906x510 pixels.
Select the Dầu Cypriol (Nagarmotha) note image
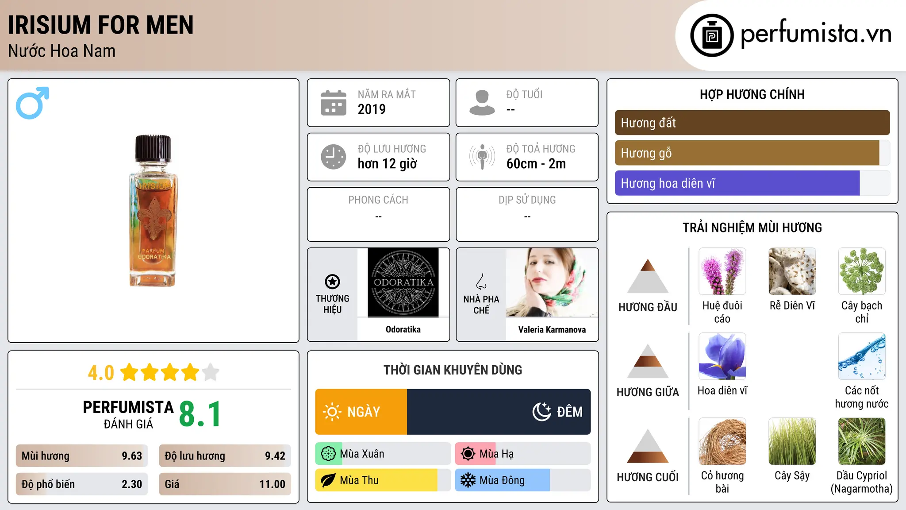862,441
